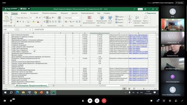The width and height of the screenshot is (187, 105).
Task: Open font size dropdown showing 10
Action: point(35,18)
